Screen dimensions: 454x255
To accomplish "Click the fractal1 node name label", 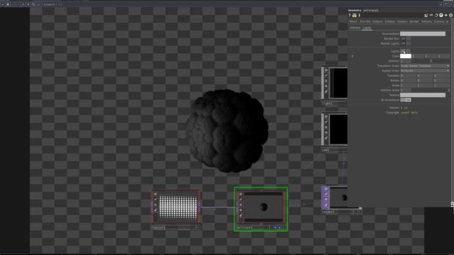I will coord(158,227).
